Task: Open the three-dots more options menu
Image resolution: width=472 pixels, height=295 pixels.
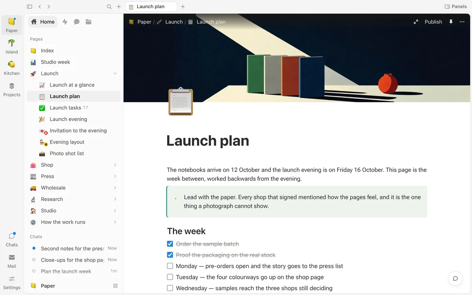Action: pos(462,22)
